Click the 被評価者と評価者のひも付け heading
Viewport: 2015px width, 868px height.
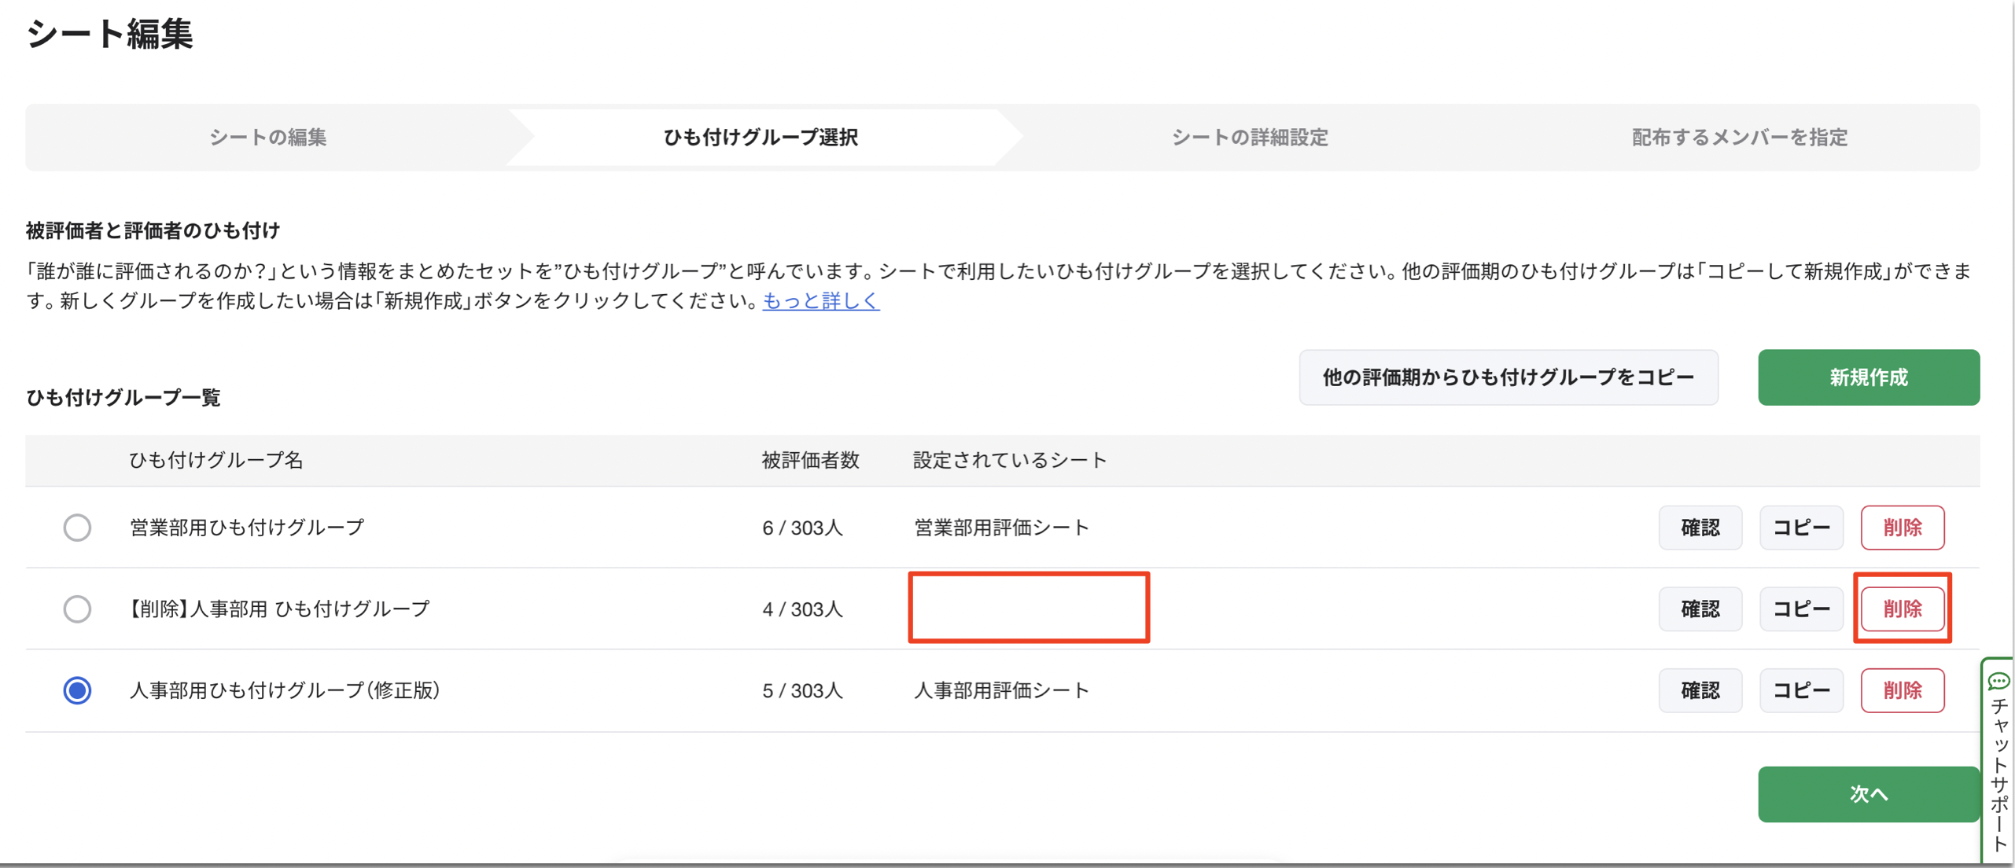[153, 230]
